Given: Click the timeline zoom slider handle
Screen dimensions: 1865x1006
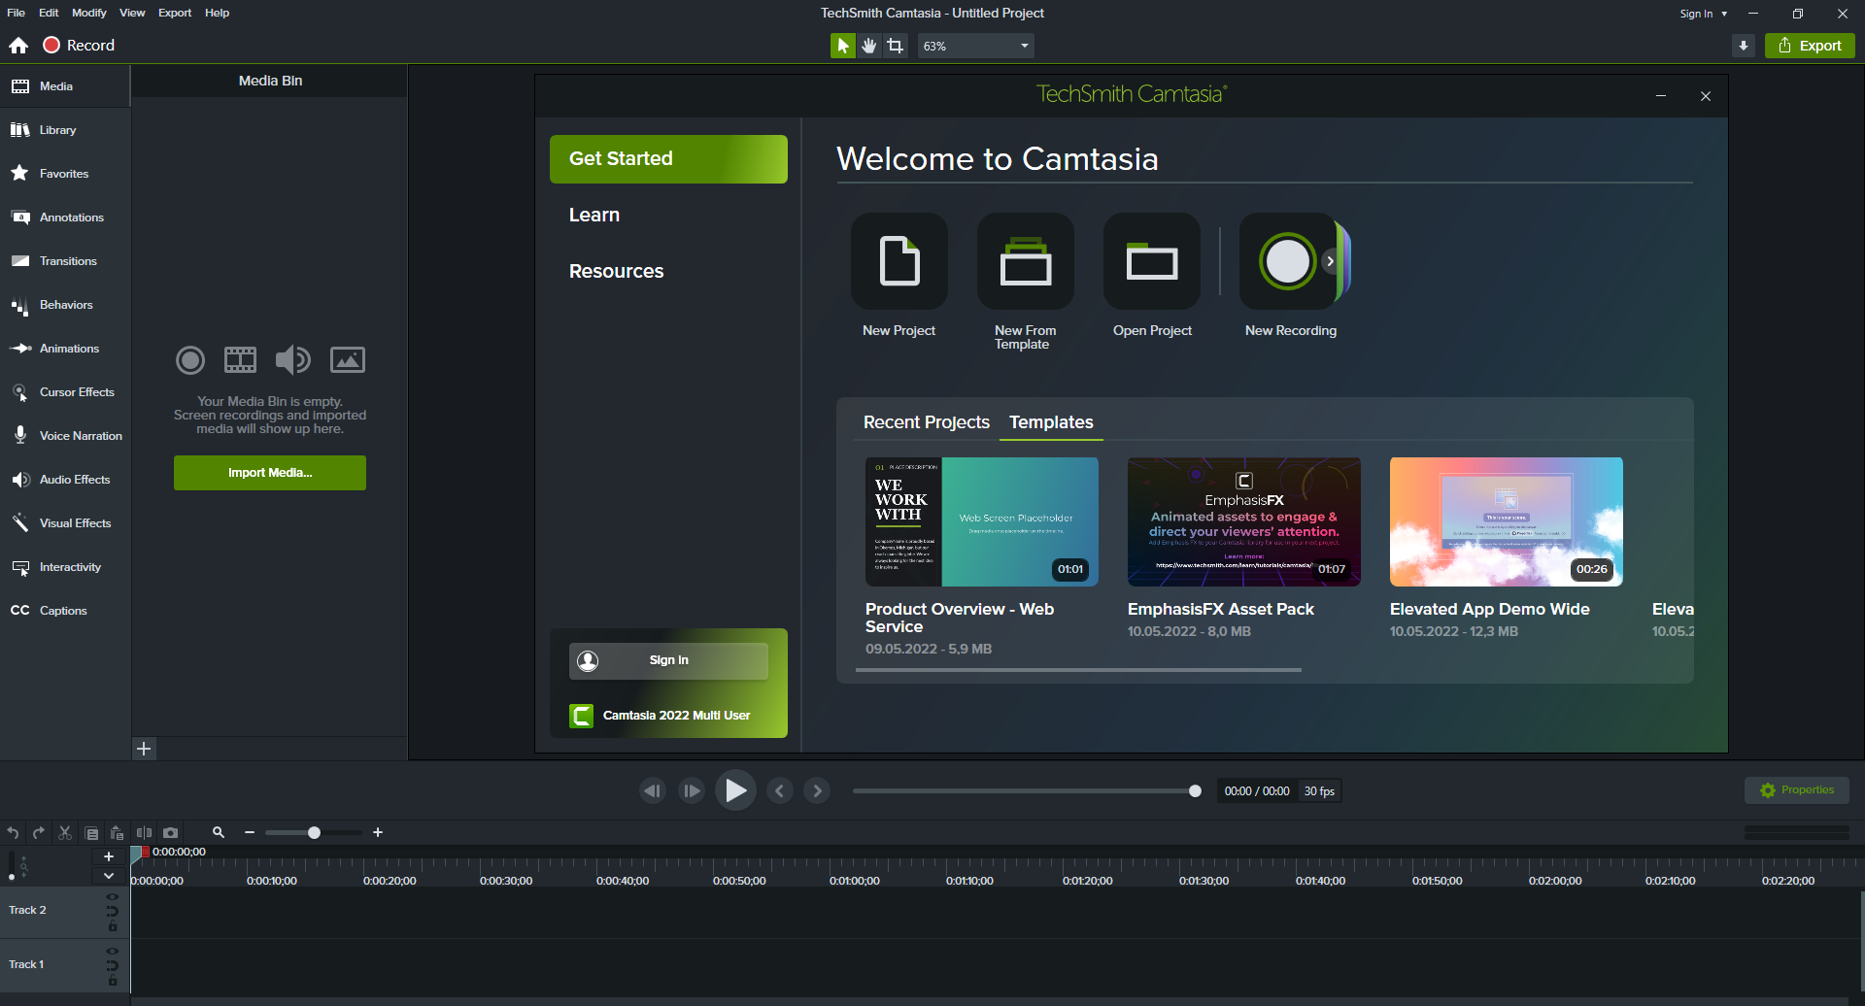Looking at the screenshot, I should (x=314, y=833).
